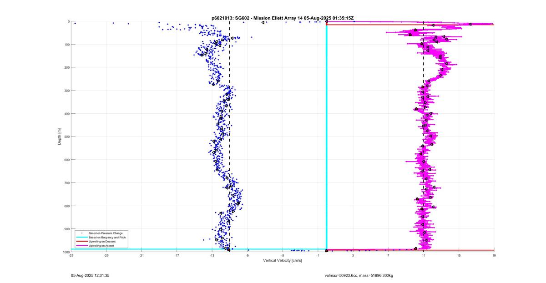Click x-axis tick label '-1'
This screenshot has width=546, height=283.
click(318, 255)
